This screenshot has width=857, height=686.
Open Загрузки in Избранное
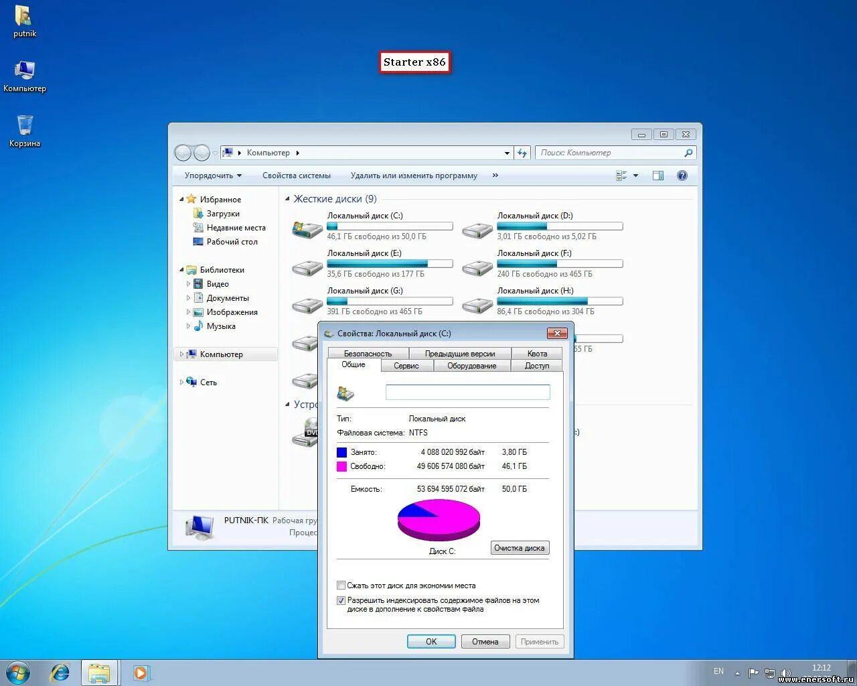click(x=223, y=214)
